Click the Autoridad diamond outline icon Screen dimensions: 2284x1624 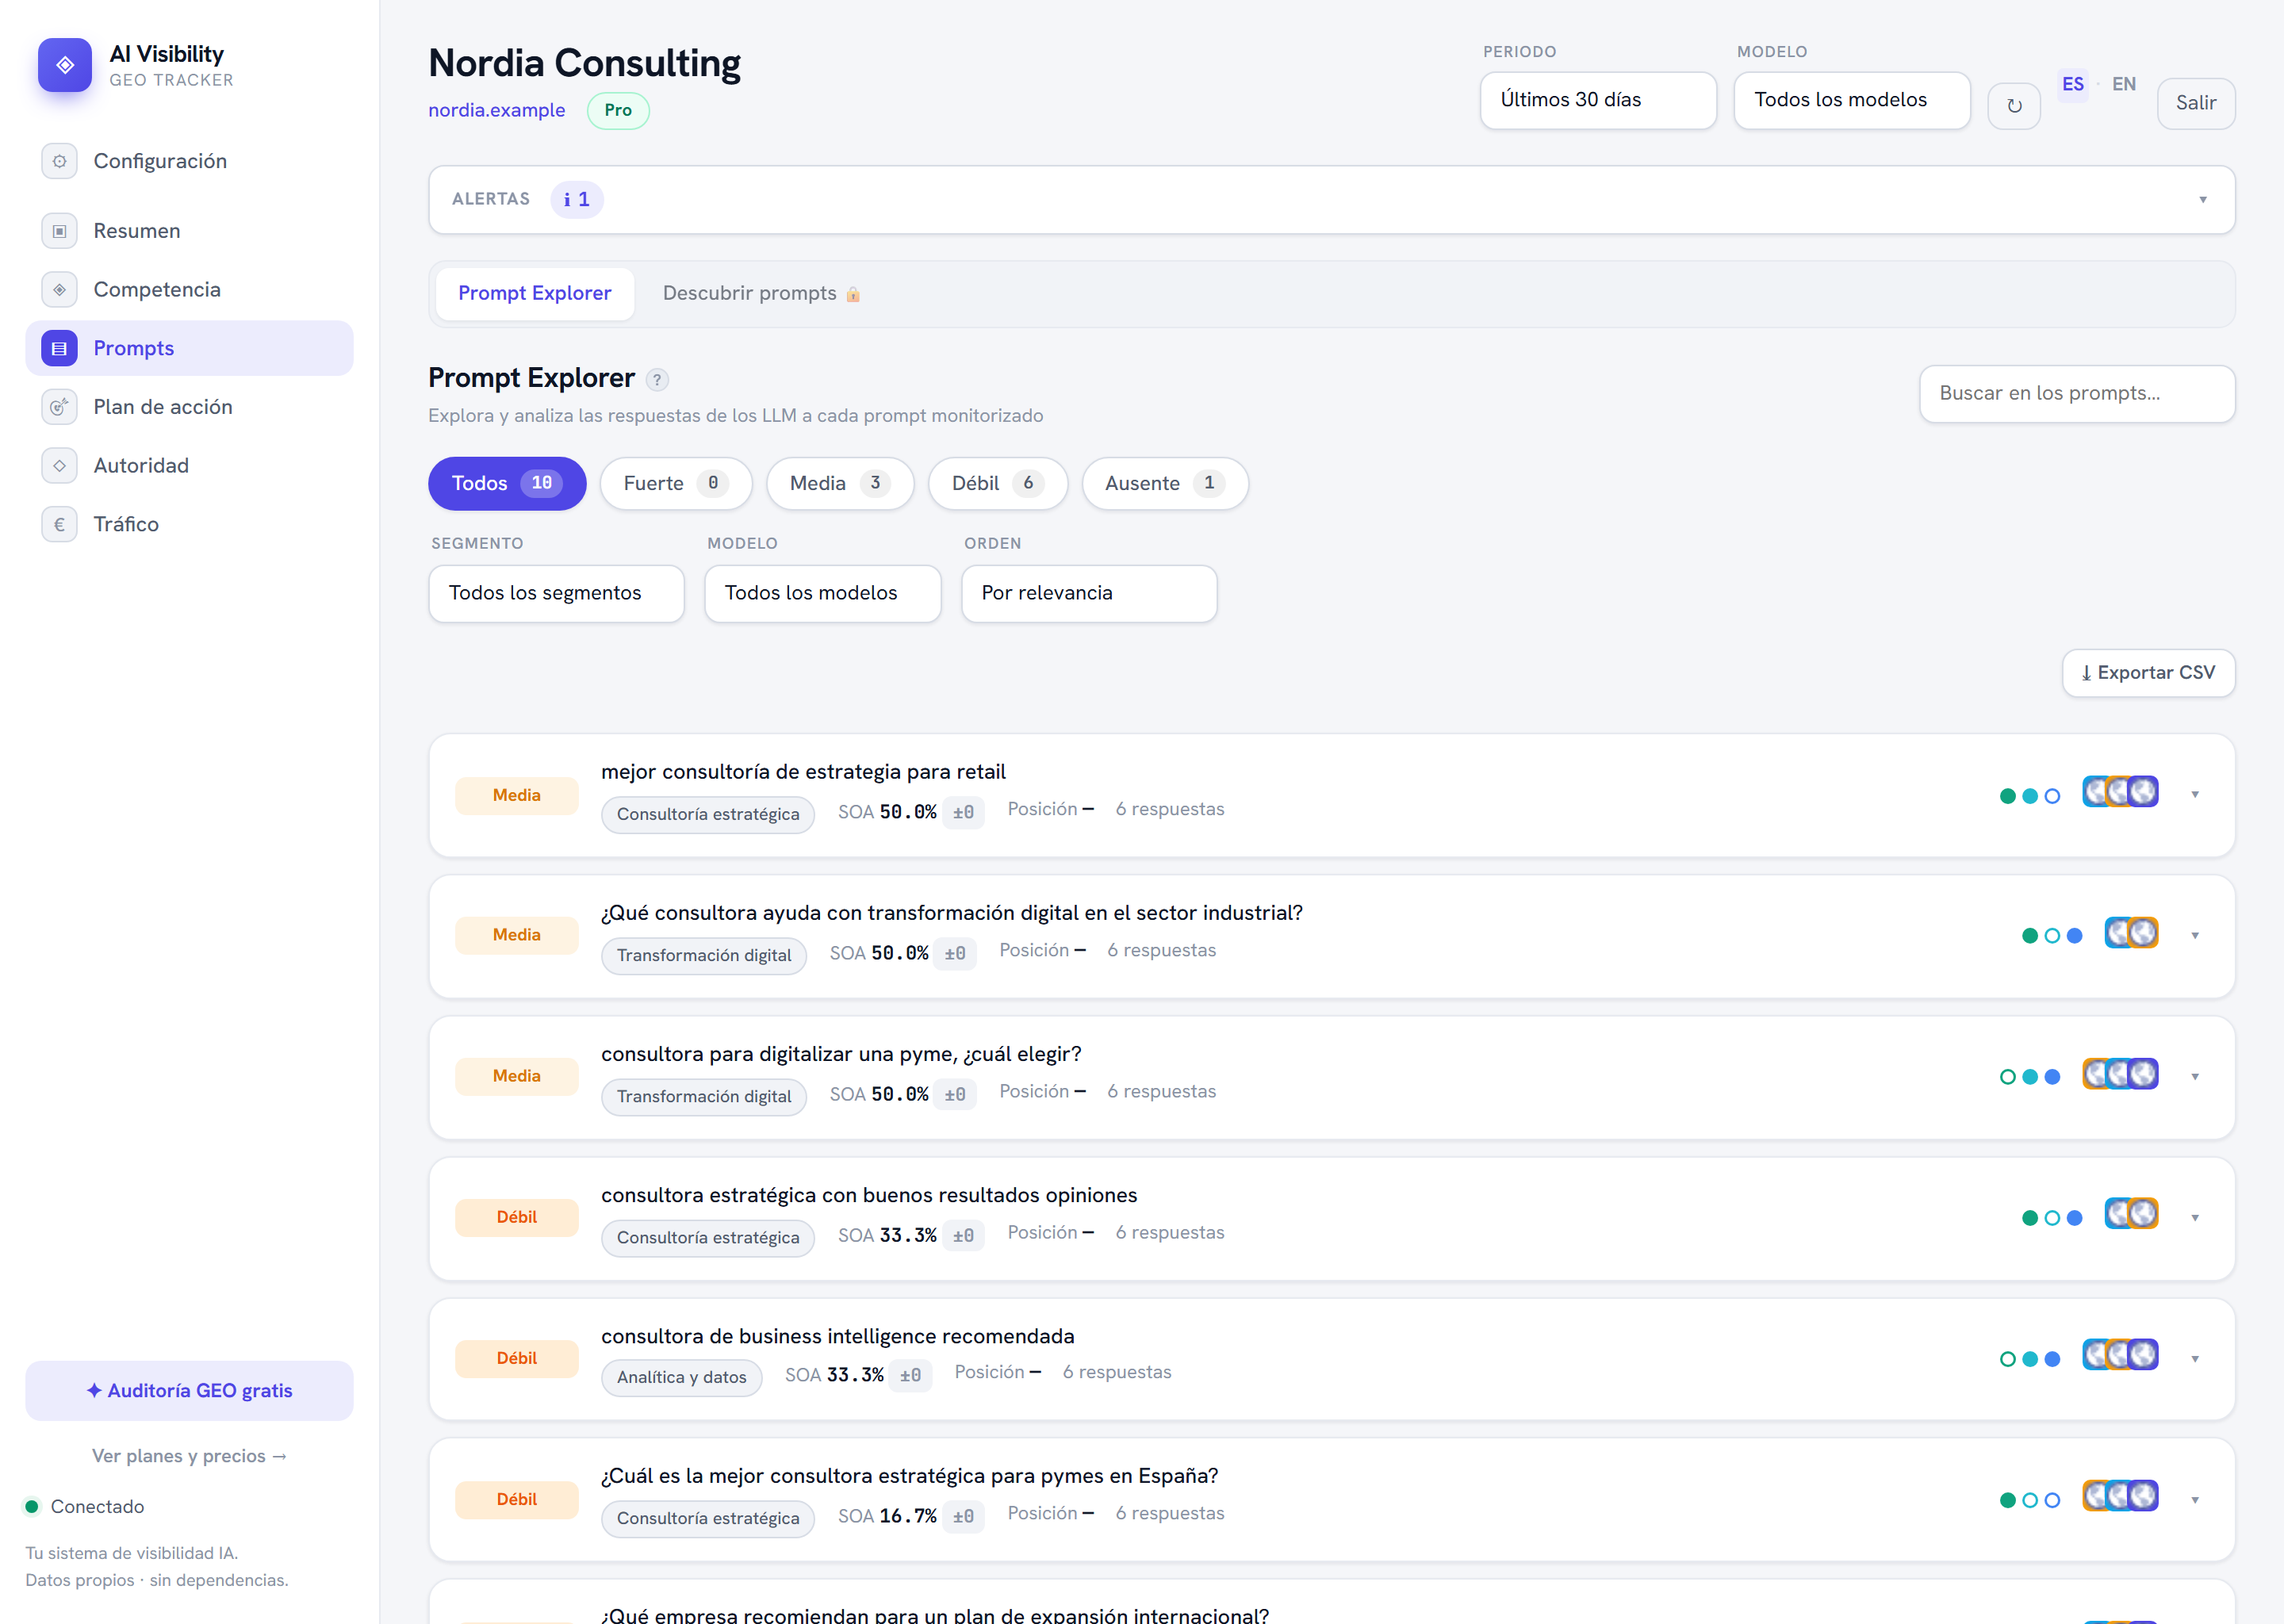click(x=59, y=466)
